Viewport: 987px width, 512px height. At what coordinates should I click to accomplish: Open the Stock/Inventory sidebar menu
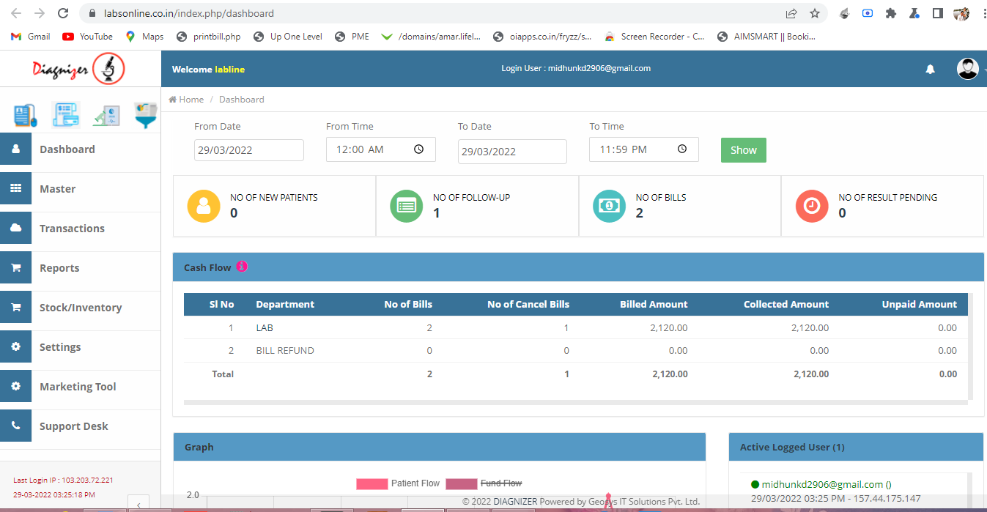[81, 308]
